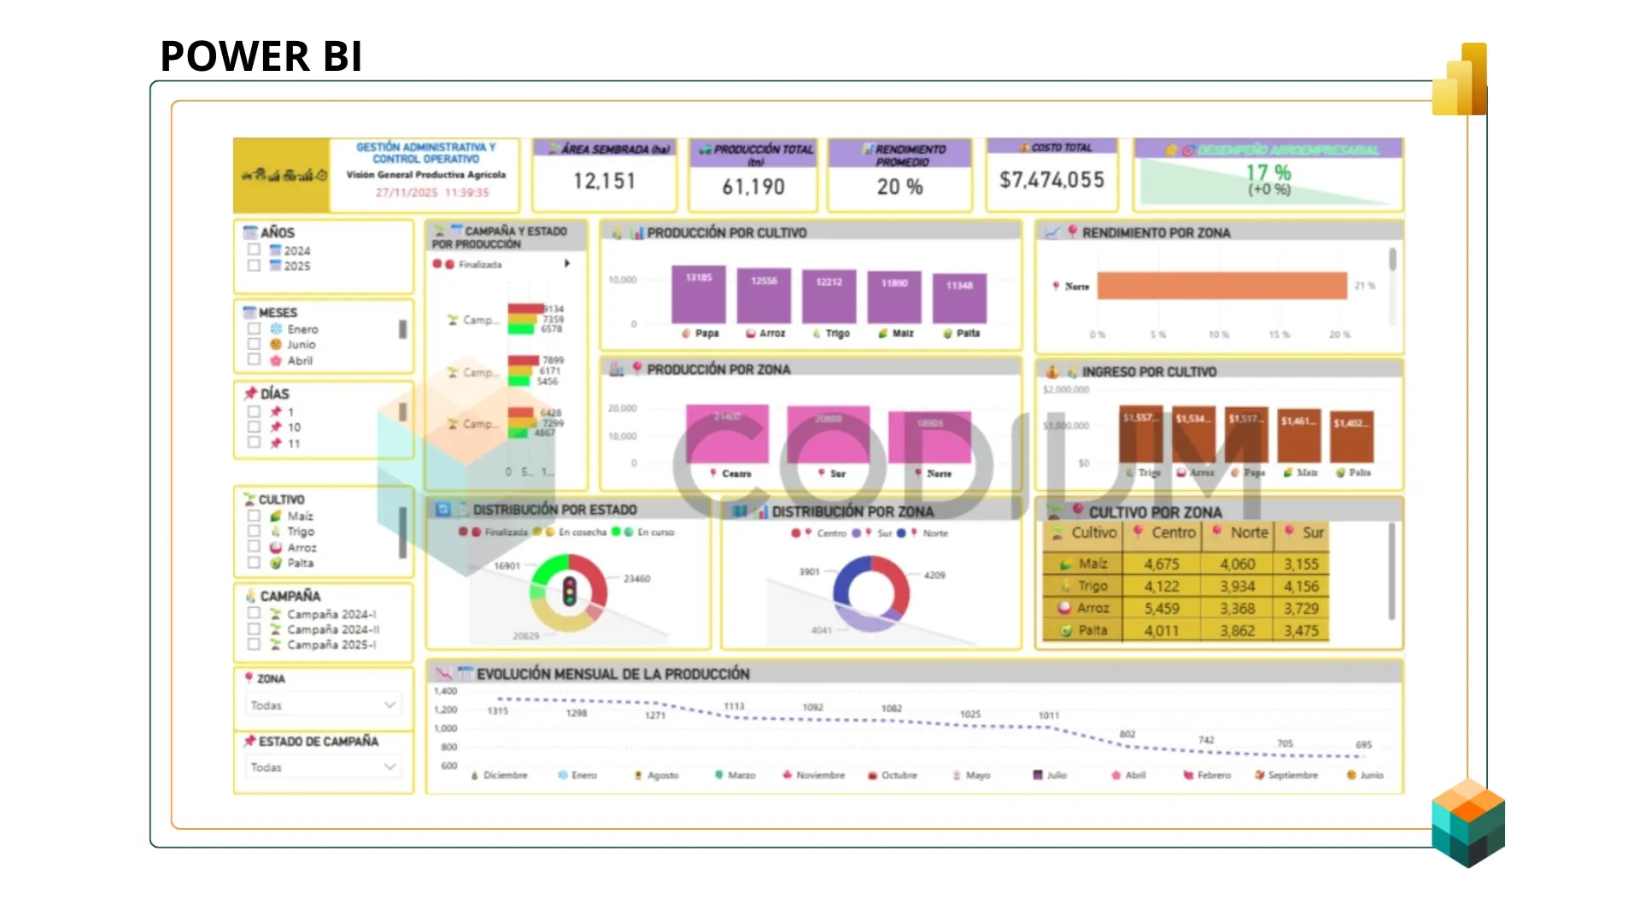
Task: Open the ESTADO DE CAMPAÑA Todas dropdown
Action: click(x=323, y=767)
